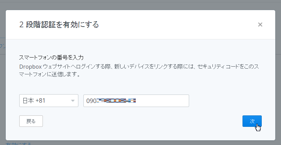Click empty space right of phone number field
The height and width of the screenshot is (145, 281).
[215, 101]
